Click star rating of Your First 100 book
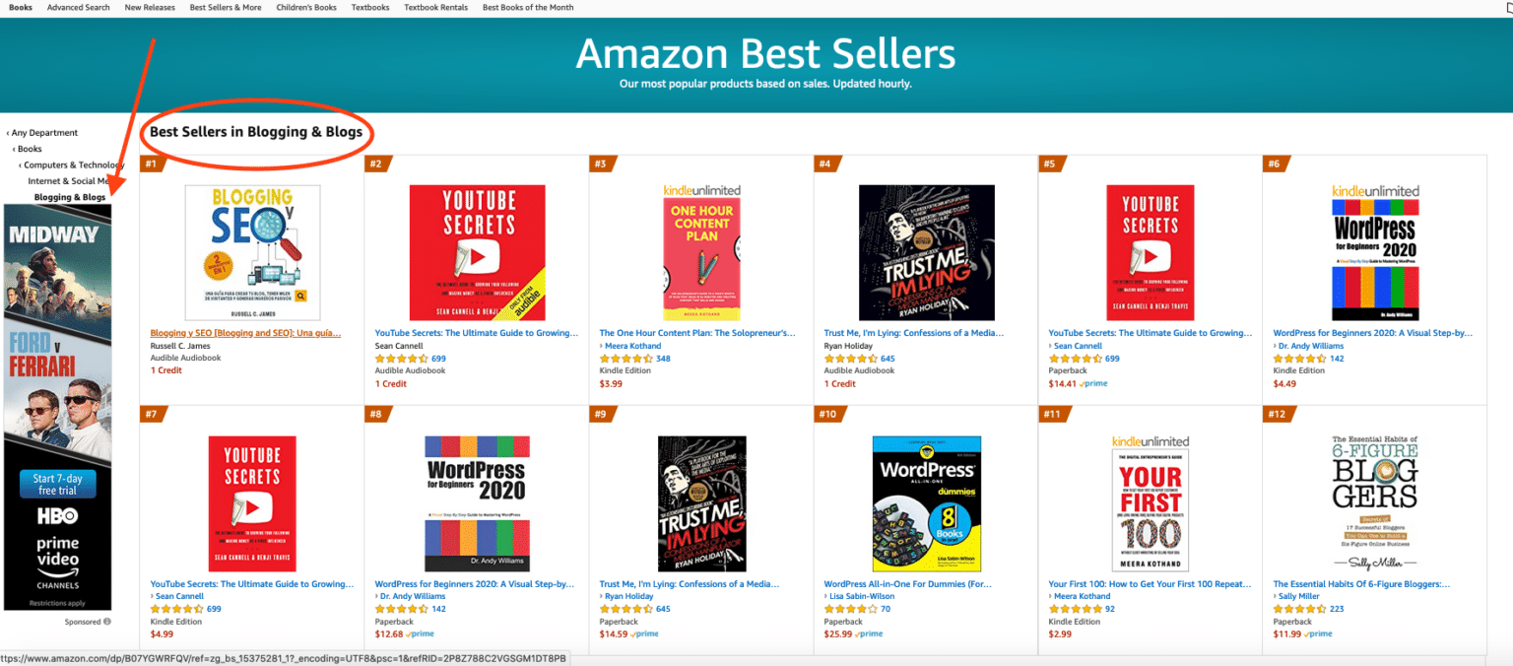1513x666 pixels. pyautogui.click(x=1075, y=609)
